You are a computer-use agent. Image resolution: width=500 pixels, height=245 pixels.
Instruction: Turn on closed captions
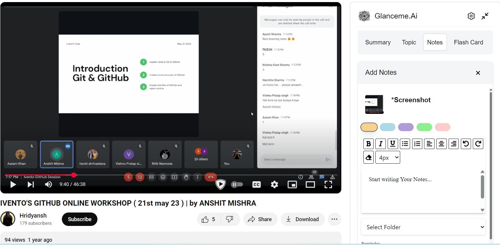pyautogui.click(x=256, y=184)
